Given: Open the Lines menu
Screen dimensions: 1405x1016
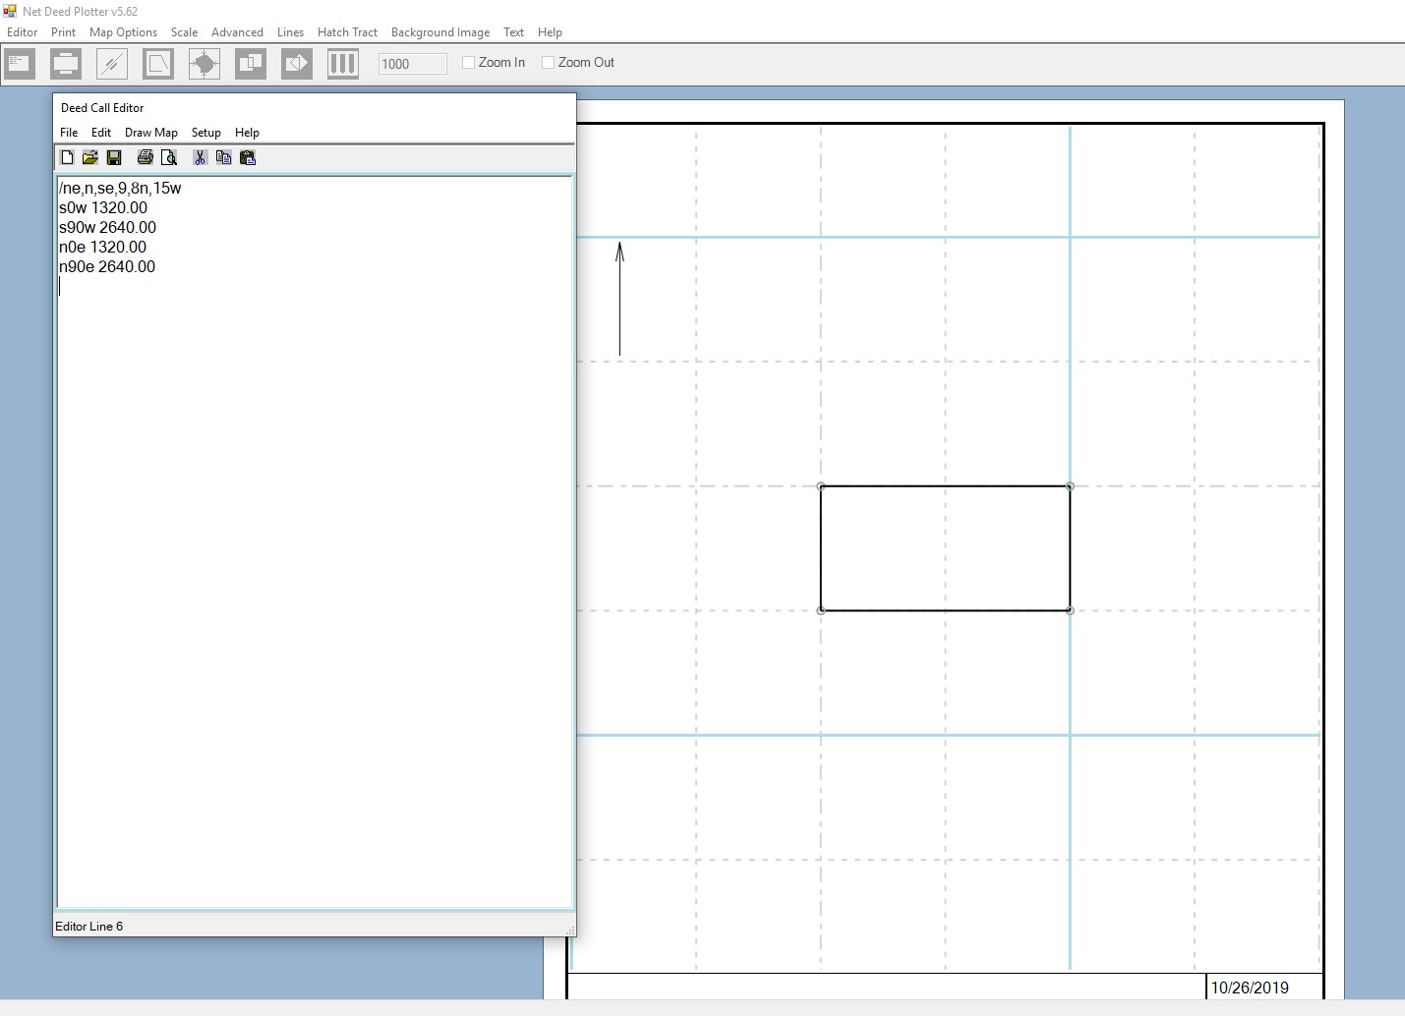Looking at the screenshot, I should click(291, 32).
